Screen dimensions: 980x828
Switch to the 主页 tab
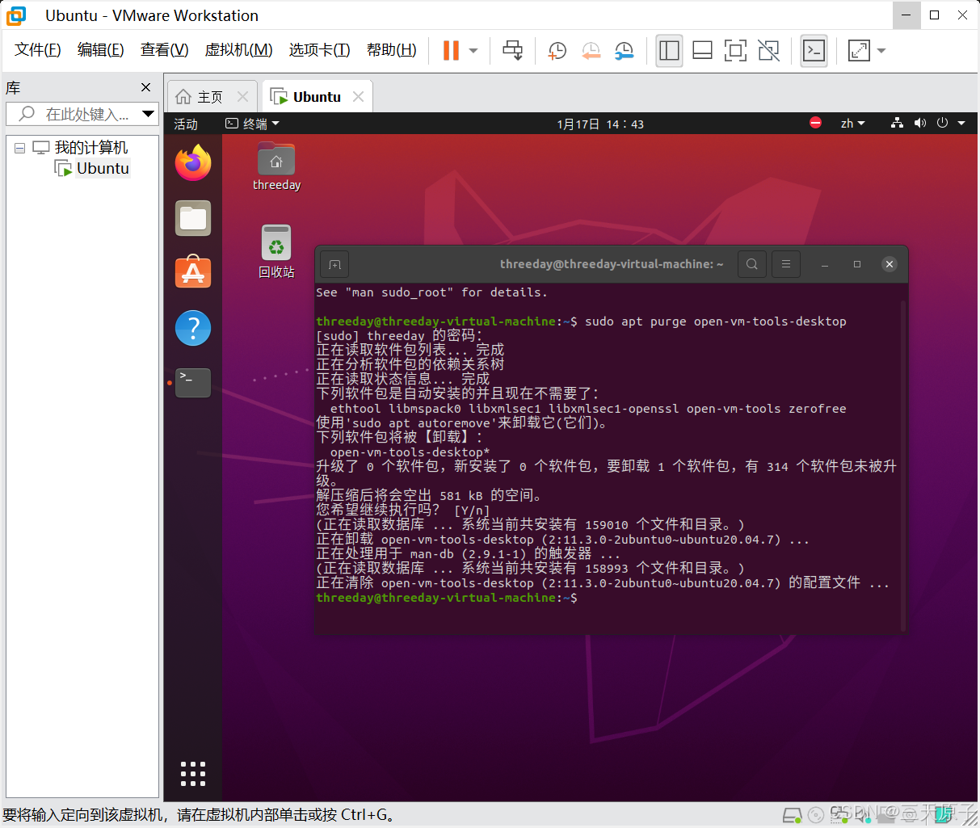tap(208, 95)
